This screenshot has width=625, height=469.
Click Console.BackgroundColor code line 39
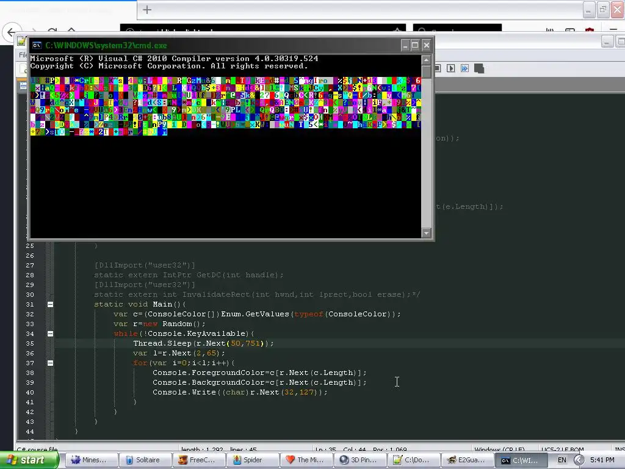point(259,382)
